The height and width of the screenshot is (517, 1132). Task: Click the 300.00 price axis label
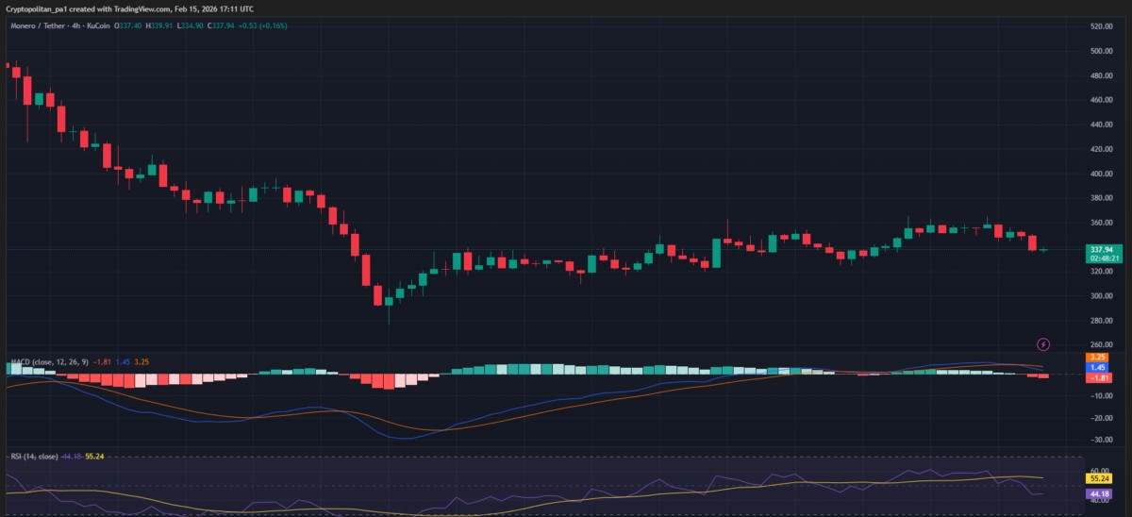1101,296
